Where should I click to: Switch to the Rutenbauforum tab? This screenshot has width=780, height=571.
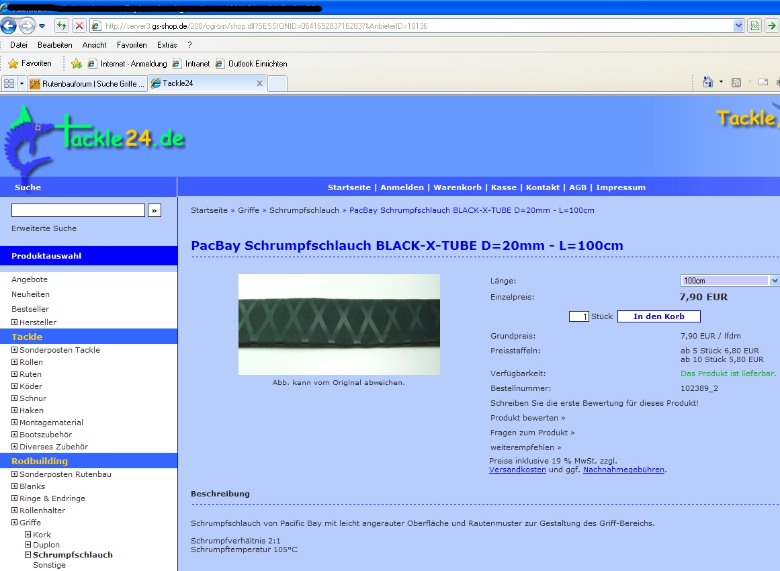coord(87,83)
